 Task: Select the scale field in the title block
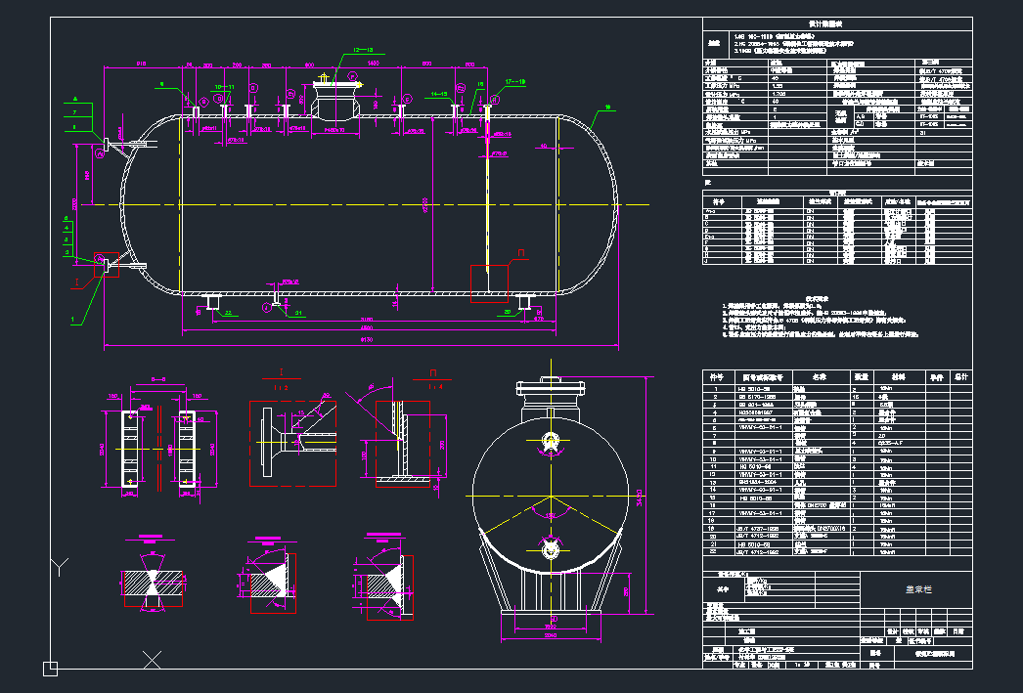[800, 665]
